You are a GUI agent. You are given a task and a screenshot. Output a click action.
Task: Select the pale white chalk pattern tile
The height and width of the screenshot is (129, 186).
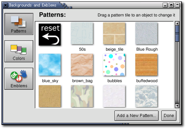[x=114, y=96]
